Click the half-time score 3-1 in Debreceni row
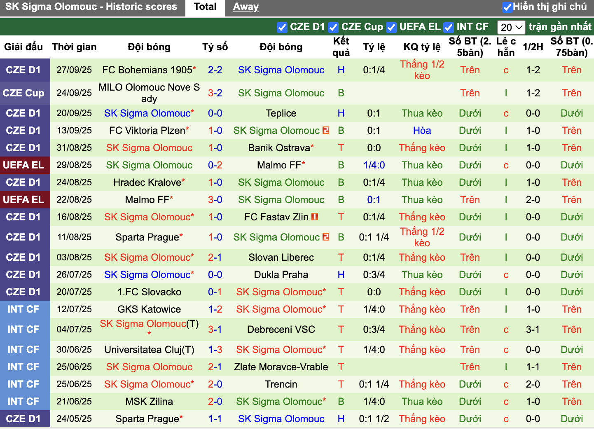594x430 pixels. (x=533, y=330)
